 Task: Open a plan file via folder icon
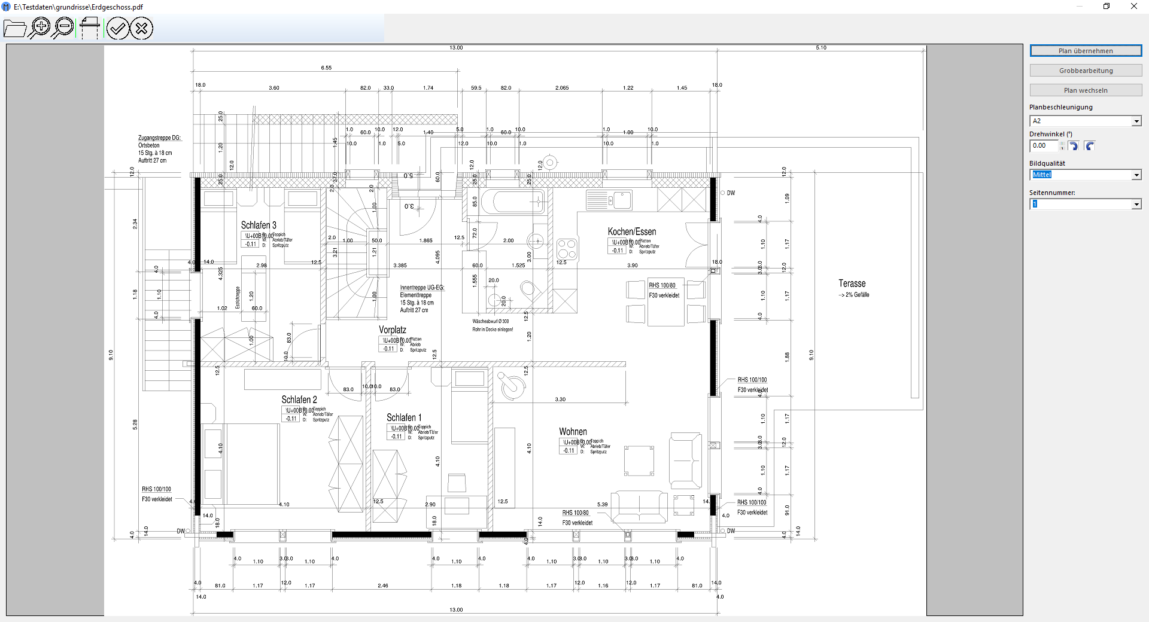(14, 28)
